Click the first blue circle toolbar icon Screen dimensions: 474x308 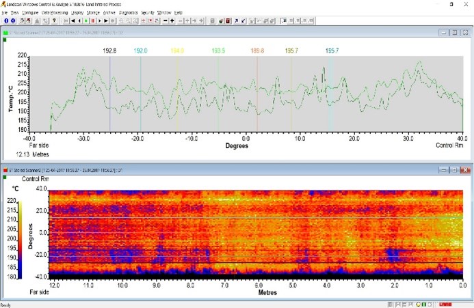coord(6,20)
